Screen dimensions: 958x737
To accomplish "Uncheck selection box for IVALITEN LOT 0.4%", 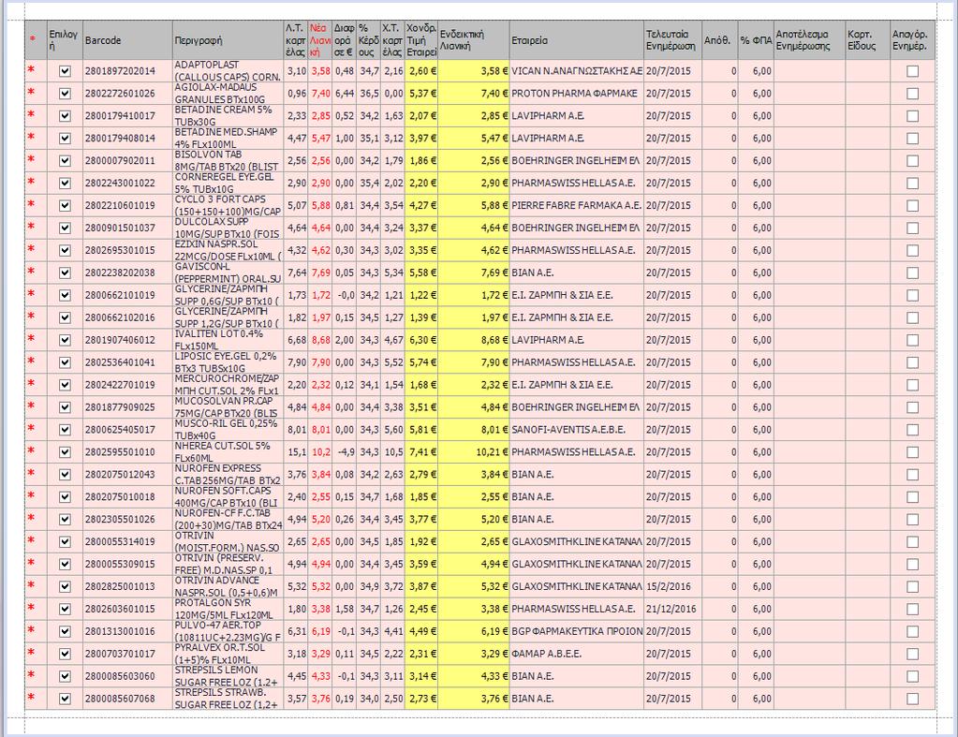I will pyautogui.click(x=65, y=340).
